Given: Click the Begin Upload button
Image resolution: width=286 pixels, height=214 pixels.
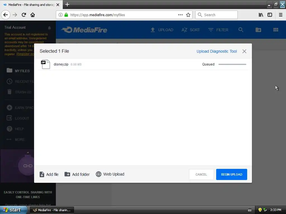Looking at the screenshot, I should pyautogui.click(x=232, y=174).
